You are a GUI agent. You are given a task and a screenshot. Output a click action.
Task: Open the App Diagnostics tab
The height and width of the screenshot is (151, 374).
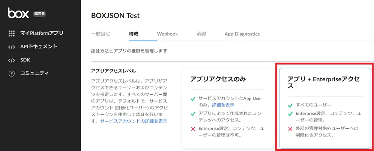242,34
